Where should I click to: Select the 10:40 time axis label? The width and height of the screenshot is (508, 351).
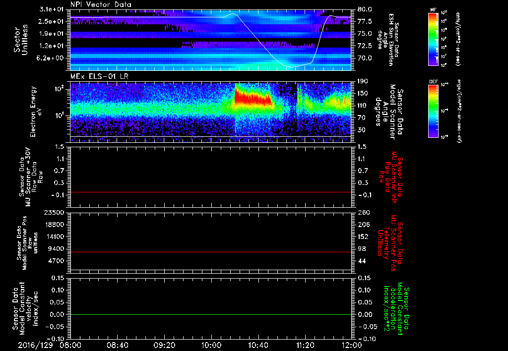(x=258, y=344)
